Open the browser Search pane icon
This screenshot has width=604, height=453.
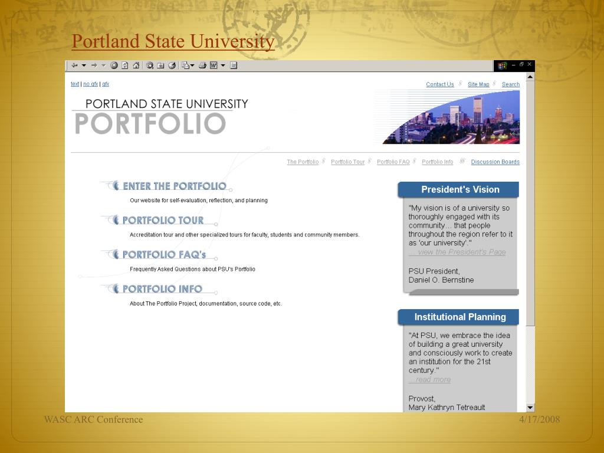tap(150, 65)
